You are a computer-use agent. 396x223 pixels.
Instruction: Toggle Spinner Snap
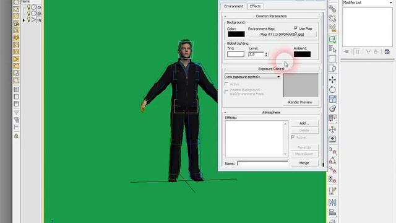click(x=332, y=180)
